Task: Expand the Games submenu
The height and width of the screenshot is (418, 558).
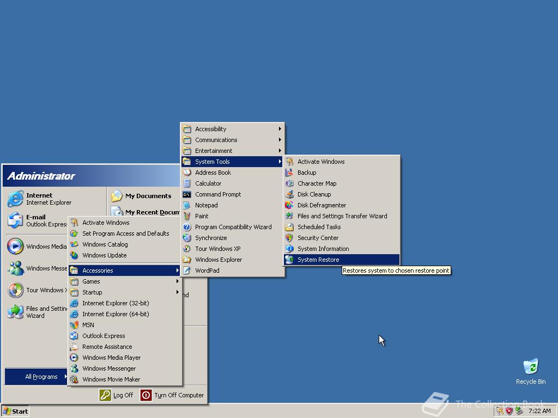Action: point(92,281)
